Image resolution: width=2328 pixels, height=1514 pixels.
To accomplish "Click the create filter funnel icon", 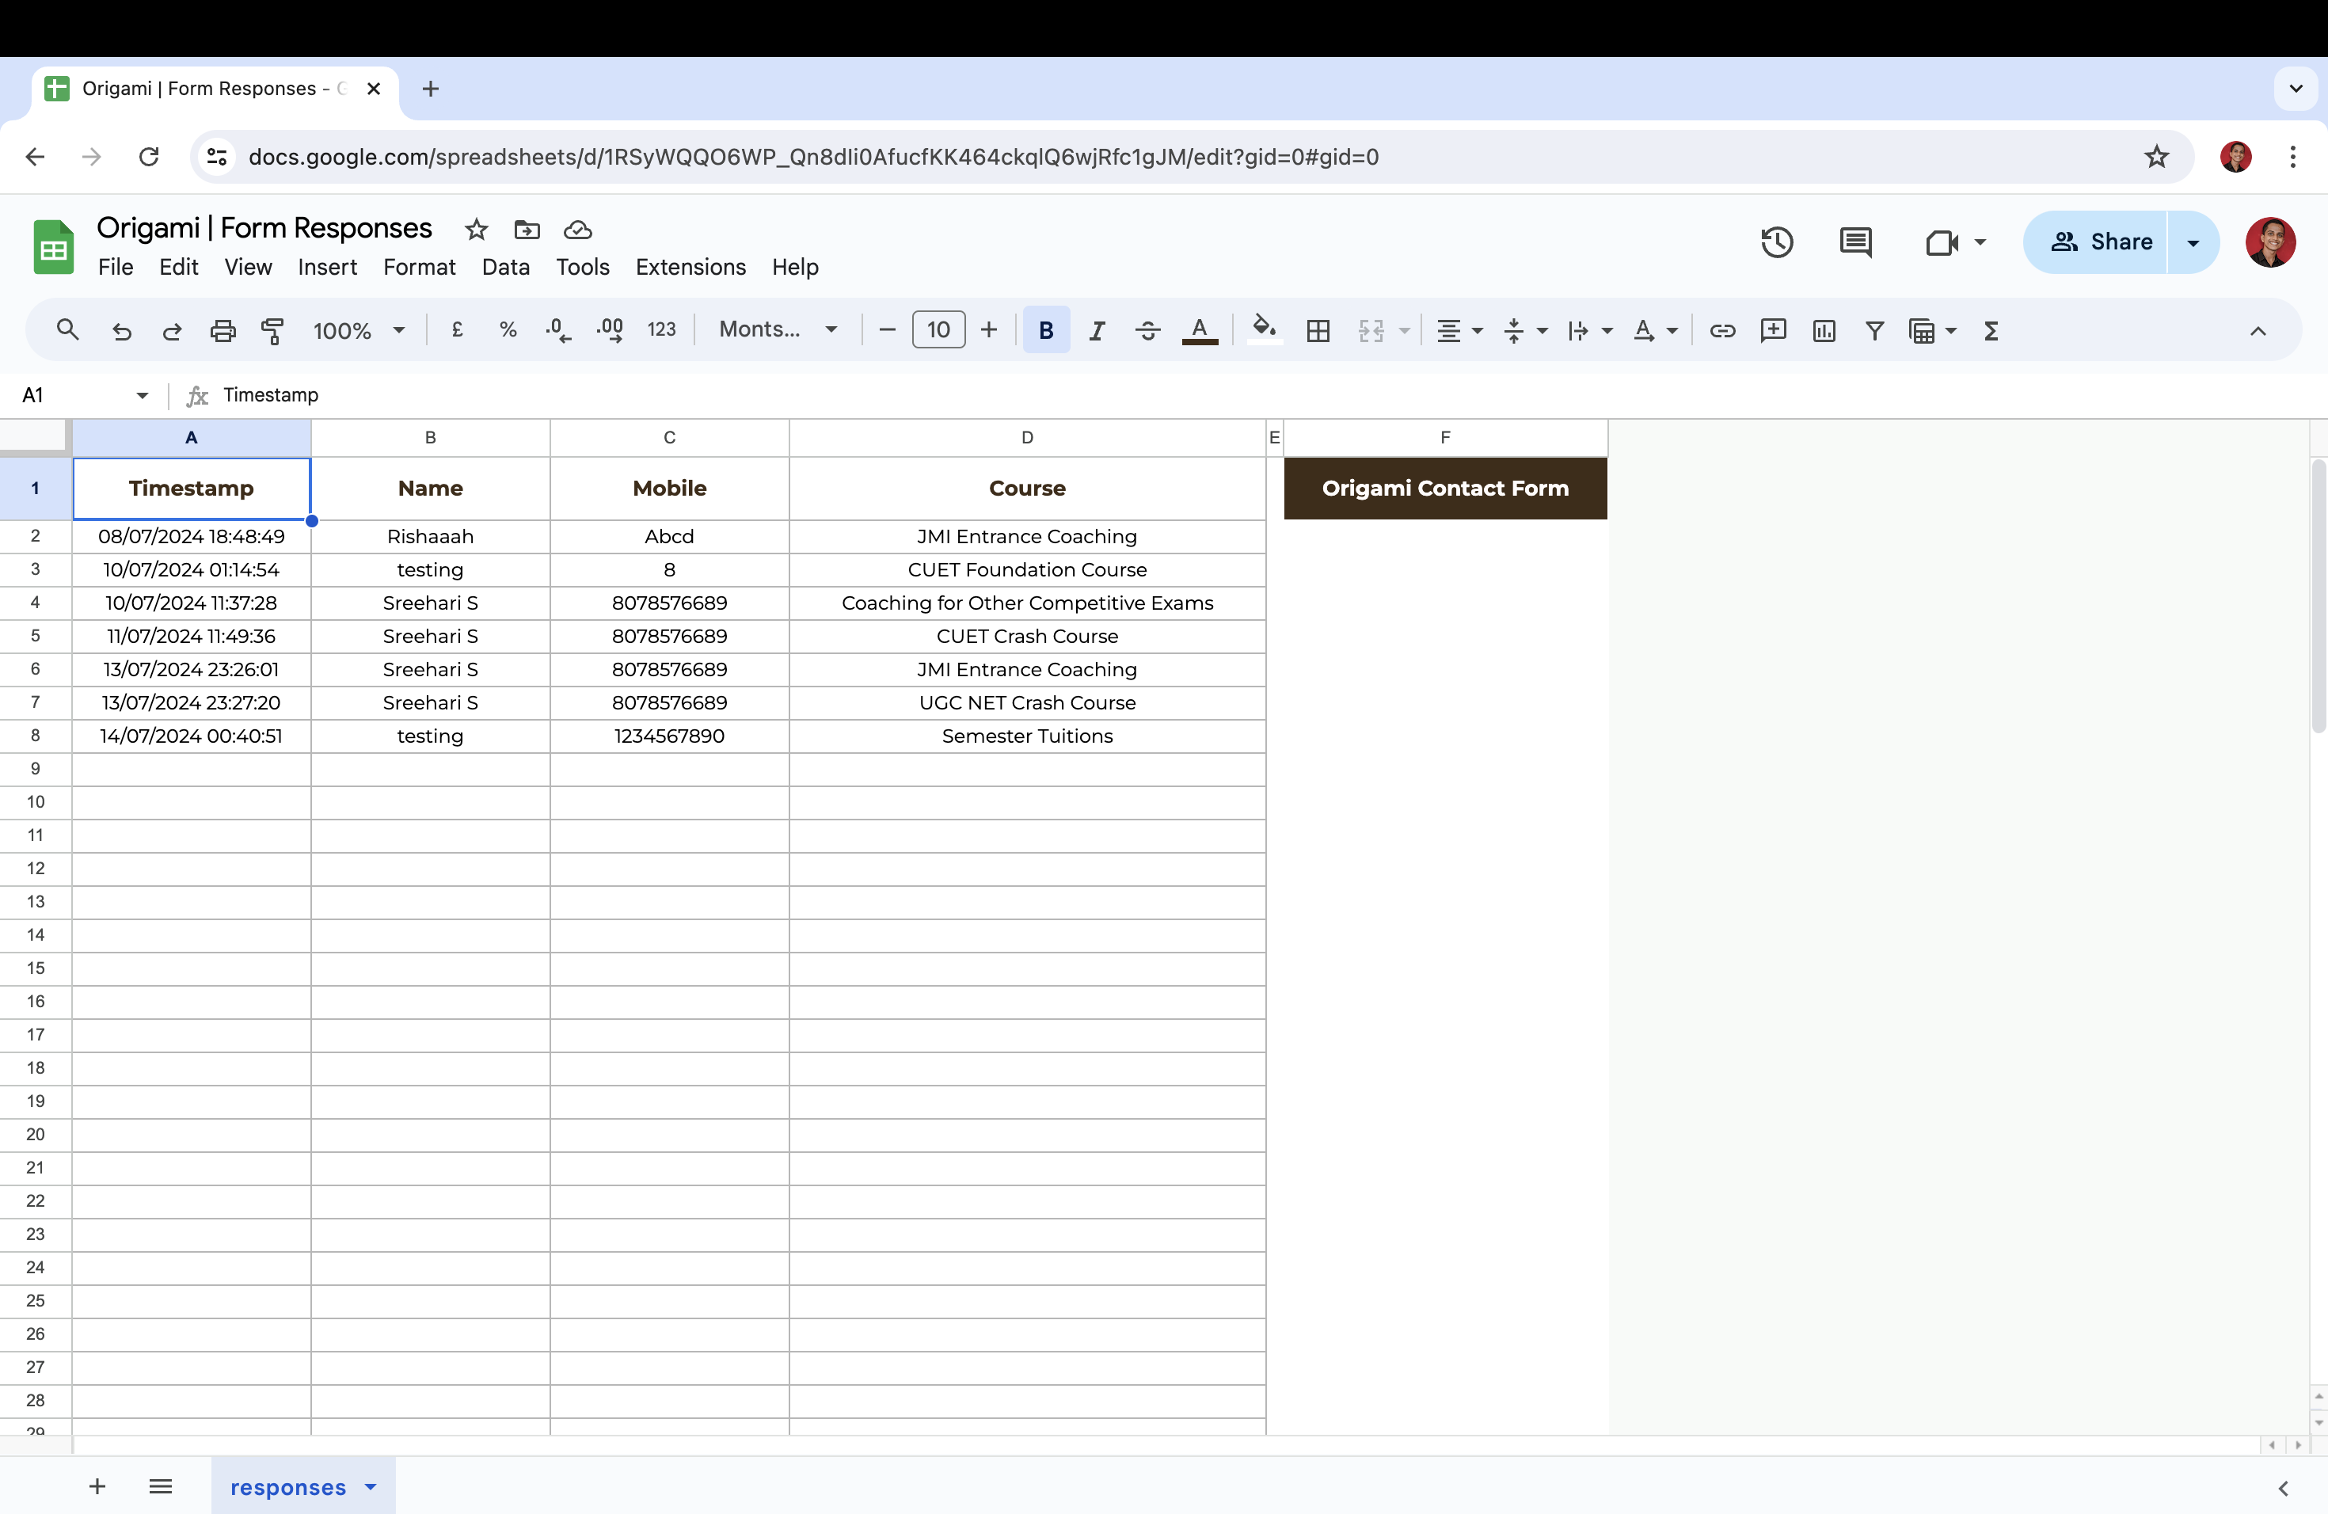I will point(1874,330).
